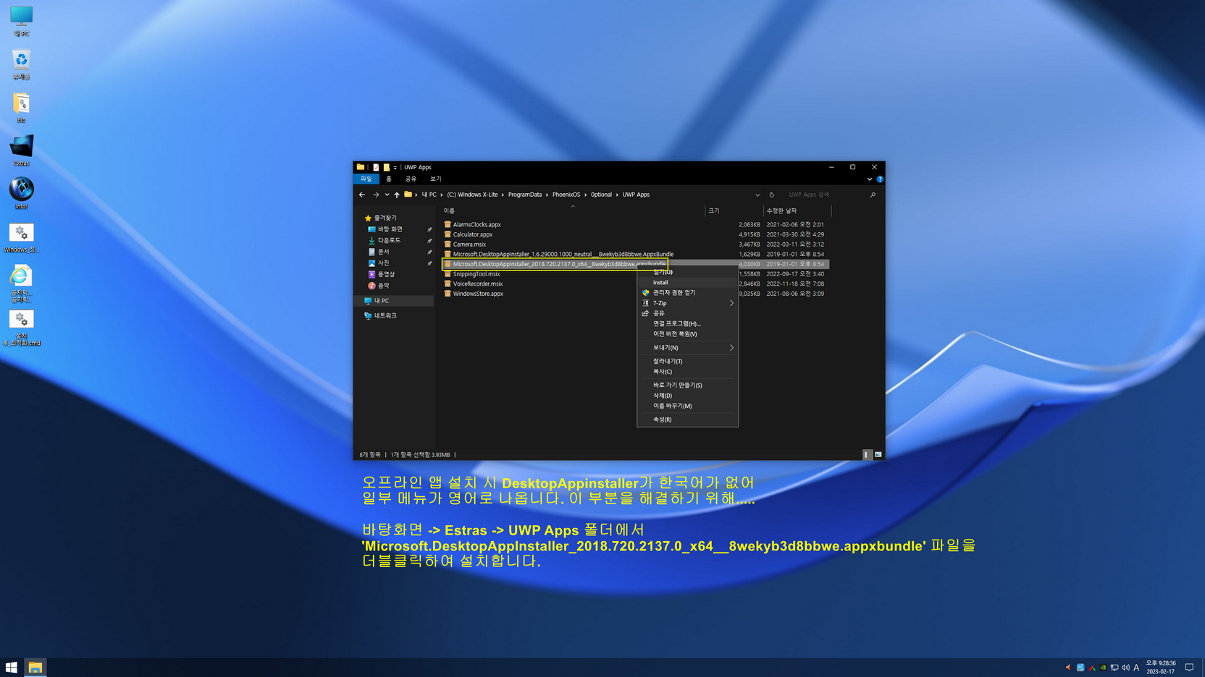Open the volume tray icon

point(1125,668)
